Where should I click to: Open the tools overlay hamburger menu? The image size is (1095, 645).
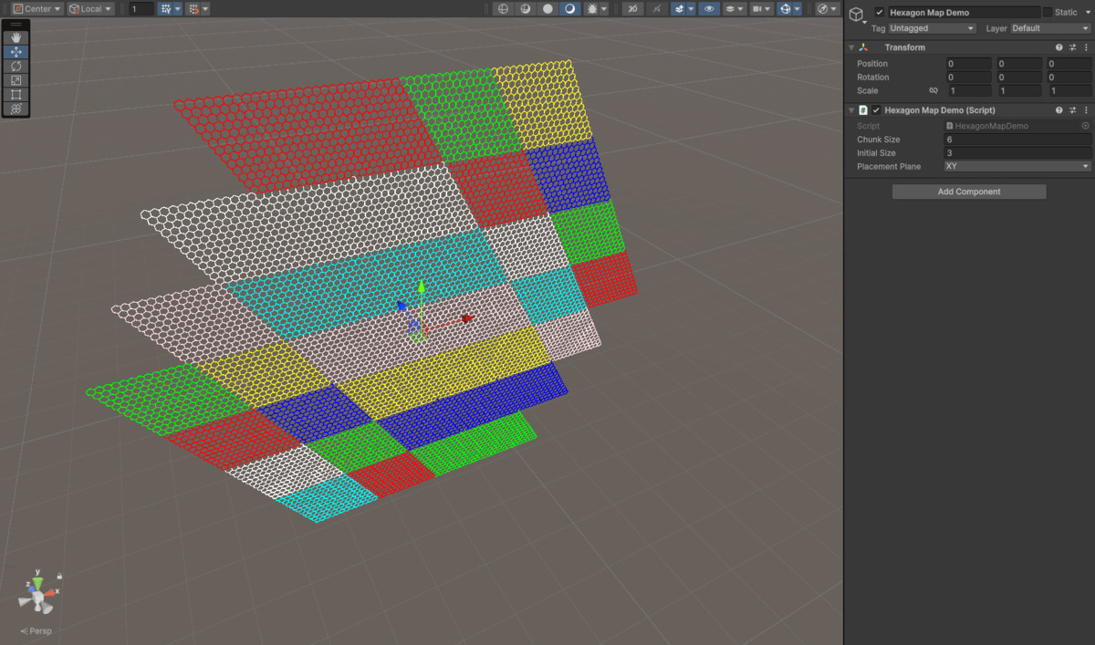click(x=16, y=23)
